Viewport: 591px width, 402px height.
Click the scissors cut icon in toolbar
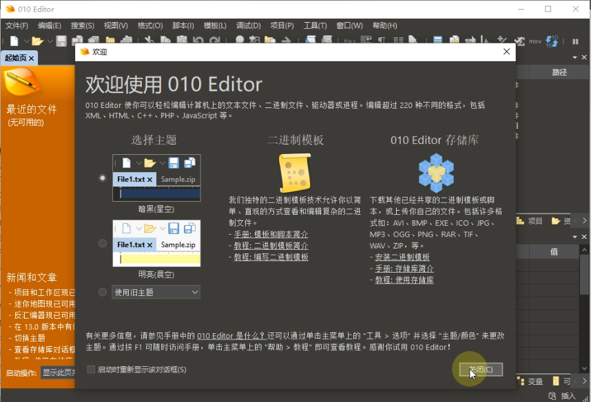click(149, 40)
